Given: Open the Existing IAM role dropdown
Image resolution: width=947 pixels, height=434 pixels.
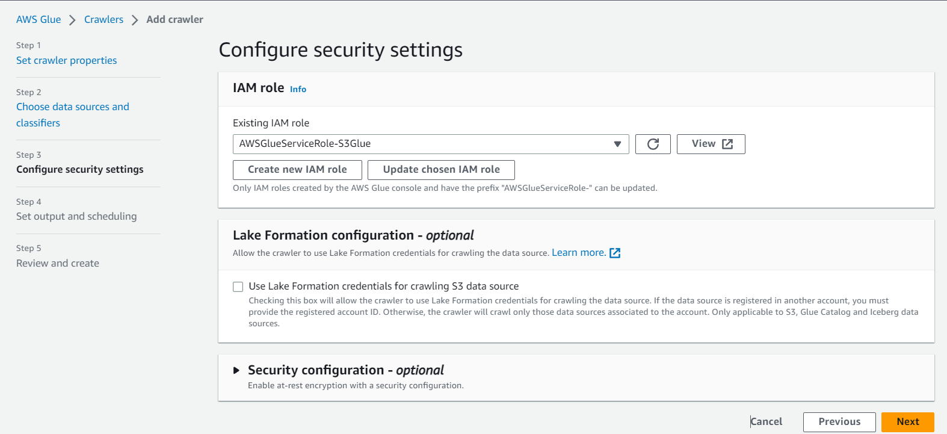Looking at the screenshot, I should click(431, 144).
